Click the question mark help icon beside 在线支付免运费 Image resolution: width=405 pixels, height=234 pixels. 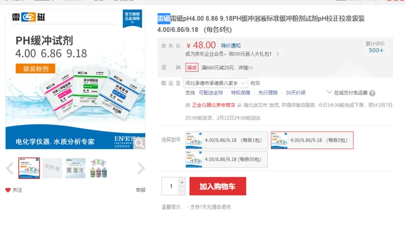pos(372,93)
